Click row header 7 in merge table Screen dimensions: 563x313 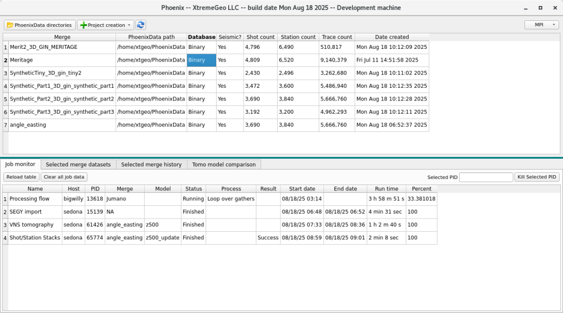click(5, 125)
